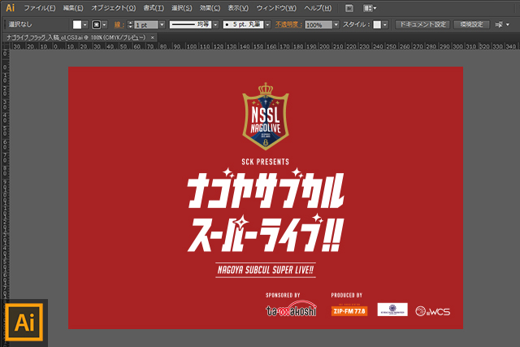Click the WCS logo on the artboard
Viewport: 520px width, 347px height.
433,310
